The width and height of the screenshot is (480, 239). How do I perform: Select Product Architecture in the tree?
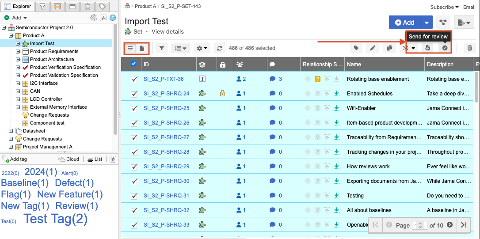[x=52, y=59]
